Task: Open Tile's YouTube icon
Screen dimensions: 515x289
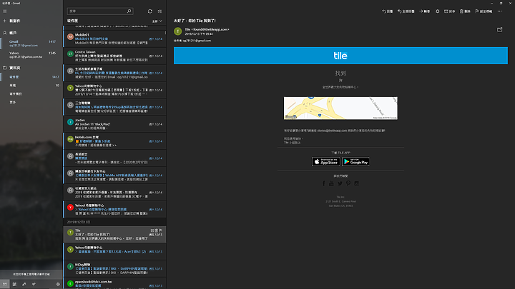Action: pyautogui.click(x=331, y=183)
